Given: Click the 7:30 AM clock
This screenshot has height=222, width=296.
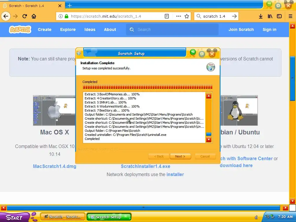Looking at the screenshot, I should [x=285, y=217].
